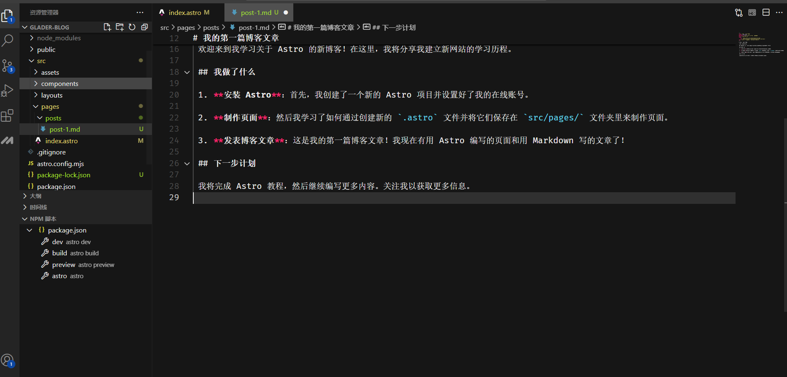This screenshot has height=377, width=787.
Task: Click the New File icon in explorer
Action: tap(107, 27)
